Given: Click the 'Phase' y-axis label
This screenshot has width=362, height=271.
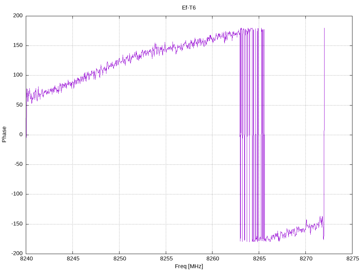Looking at the screenshot, I should pyautogui.click(x=4, y=134).
